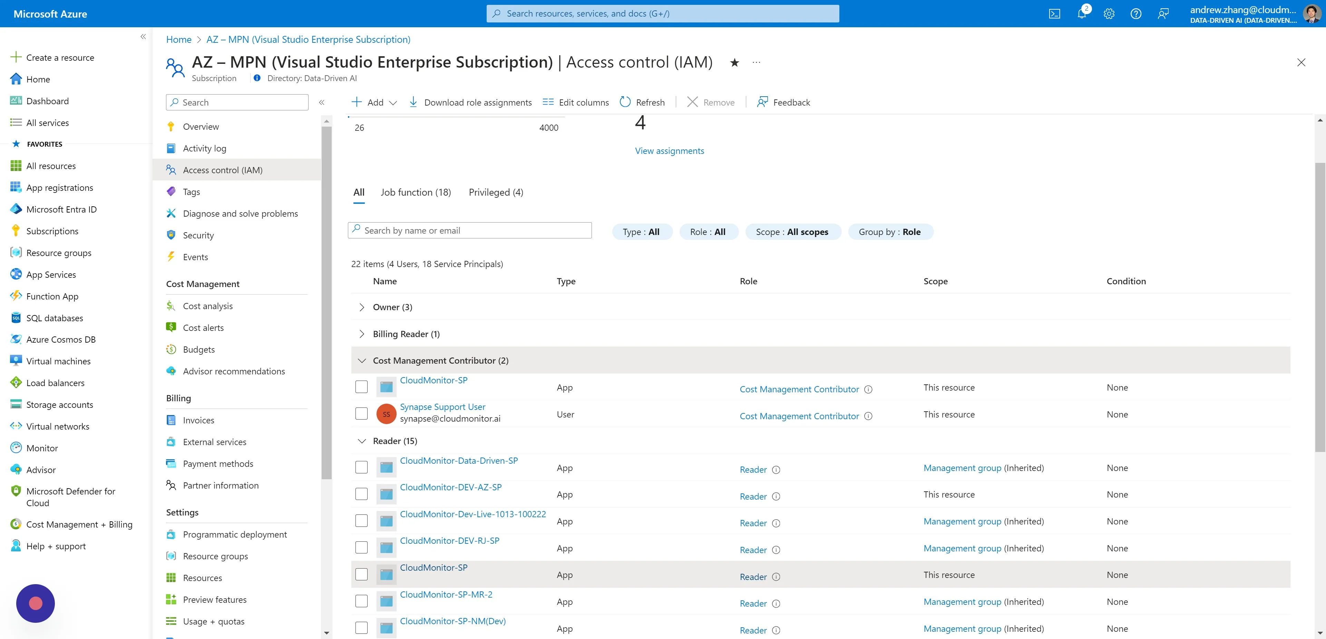Screen dimensions: 1326x639
Task: Click the Synapse Support User avatar
Action: pyautogui.click(x=386, y=414)
